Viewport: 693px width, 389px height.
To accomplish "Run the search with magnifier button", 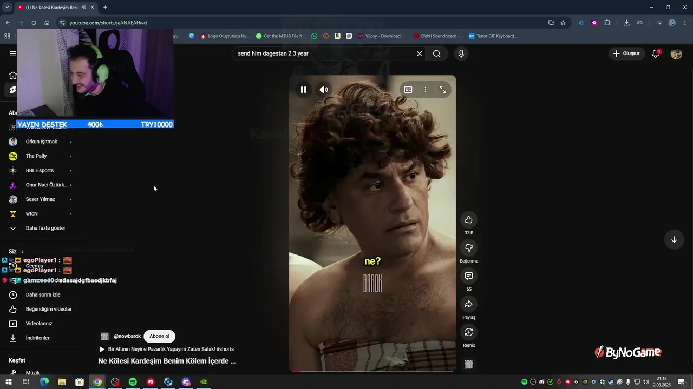I will [436, 53].
